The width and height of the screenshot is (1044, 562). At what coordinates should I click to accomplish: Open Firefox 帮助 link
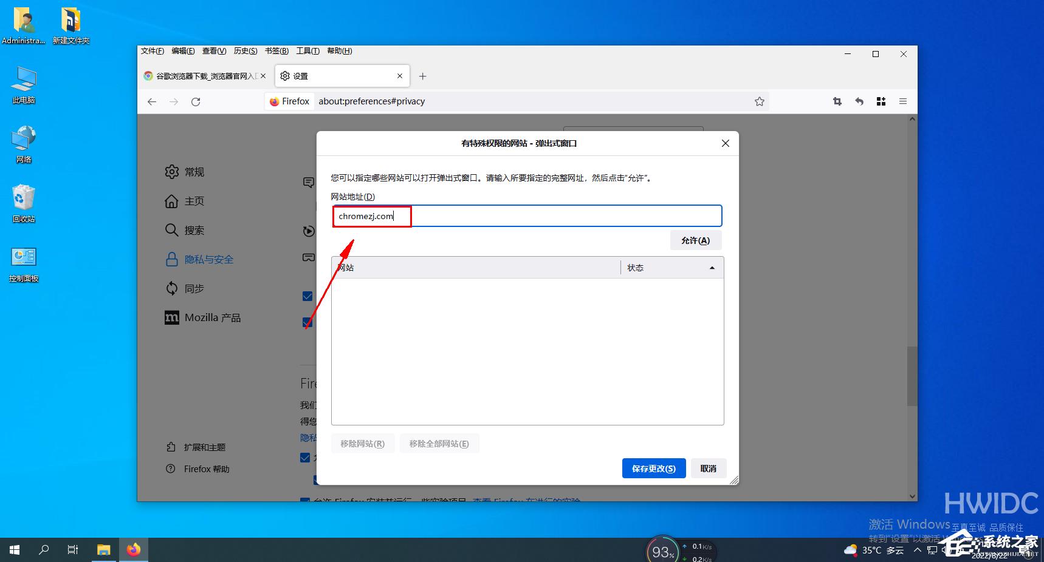tap(198, 469)
